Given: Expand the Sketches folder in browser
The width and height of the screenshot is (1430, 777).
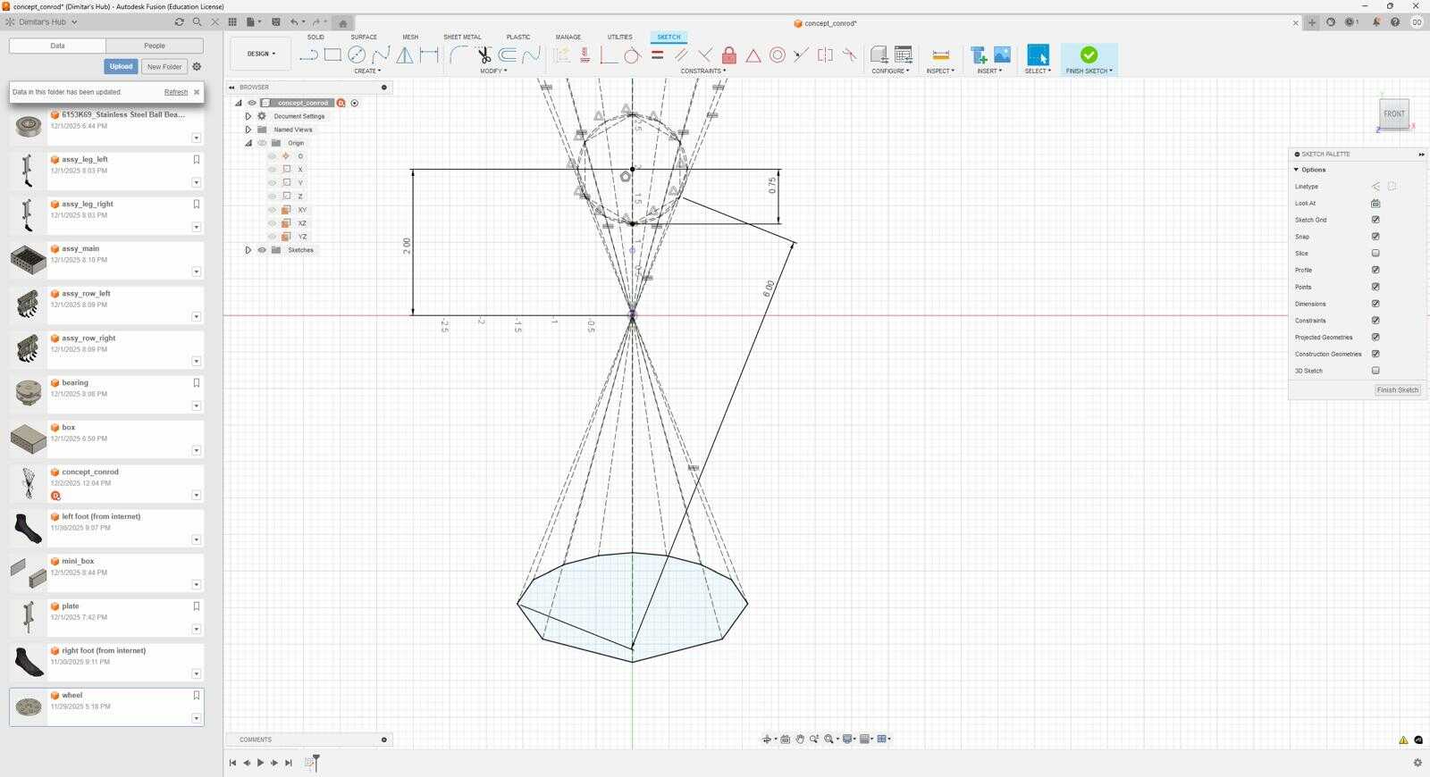Looking at the screenshot, I should click(x=248, y=250).
